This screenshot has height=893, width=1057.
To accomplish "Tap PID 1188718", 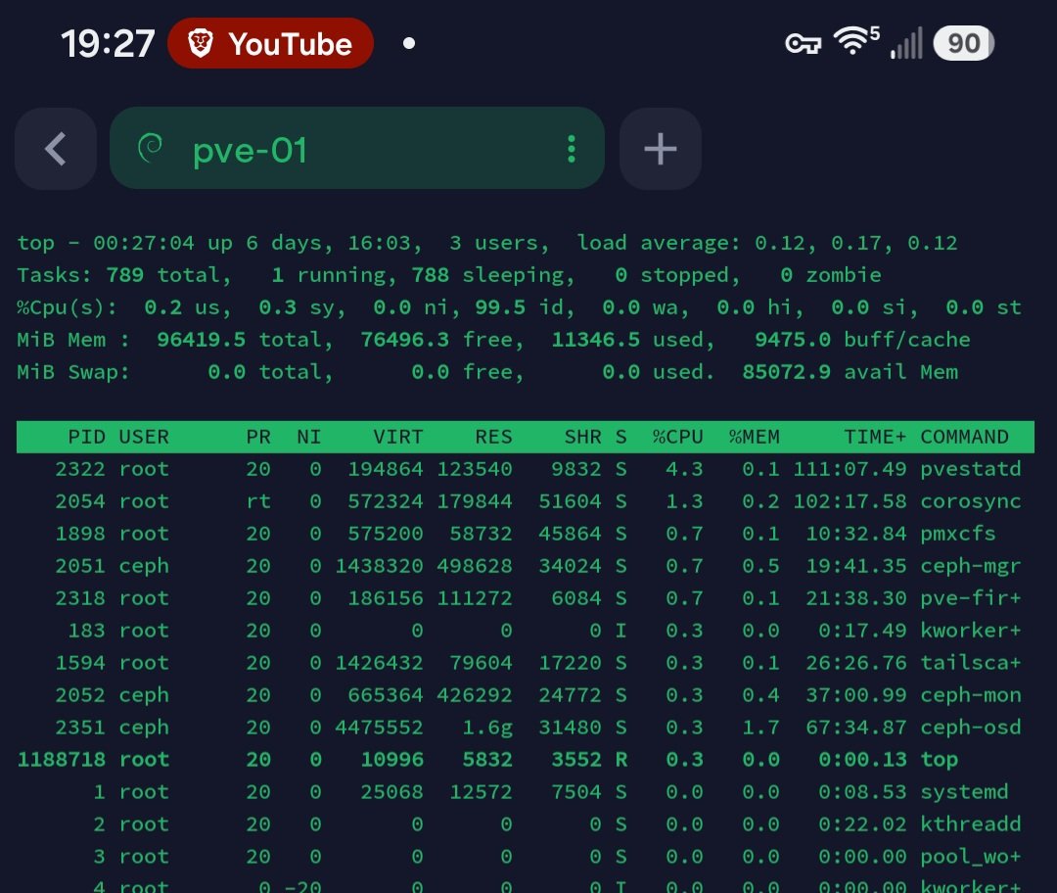I will pyautogui.click(x=62, y=760).
